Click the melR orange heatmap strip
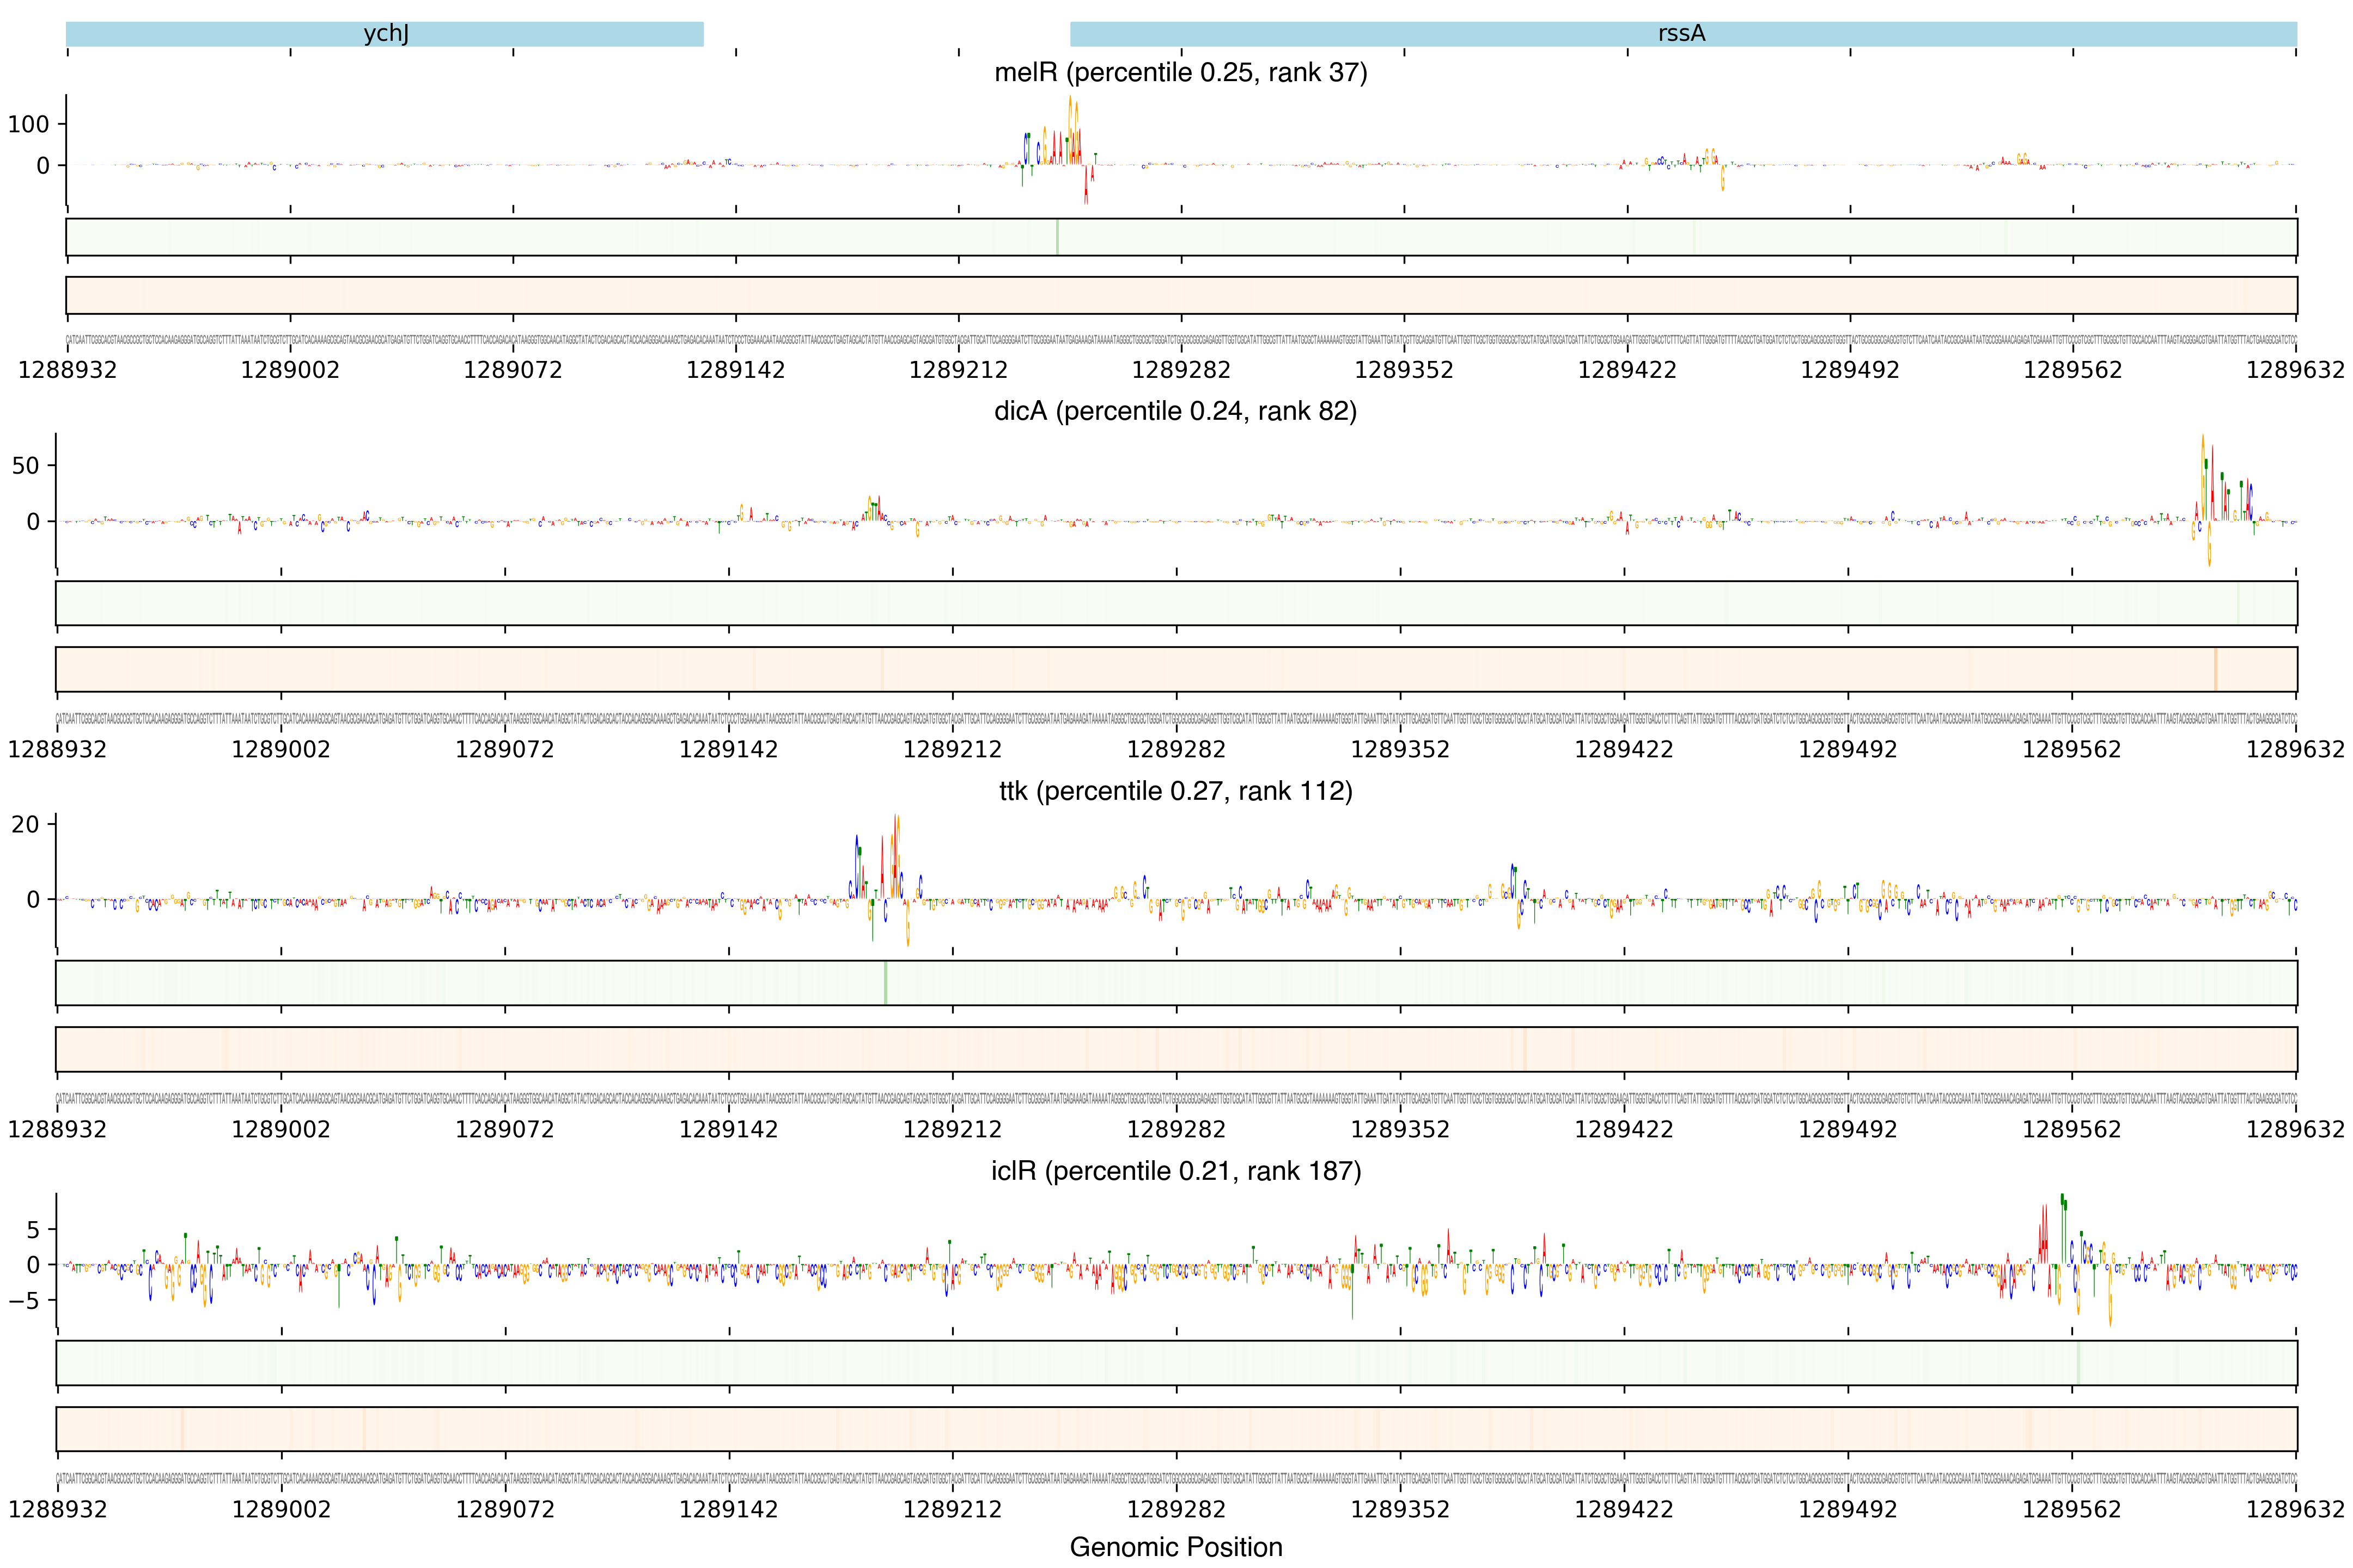 click(1180, 295)
